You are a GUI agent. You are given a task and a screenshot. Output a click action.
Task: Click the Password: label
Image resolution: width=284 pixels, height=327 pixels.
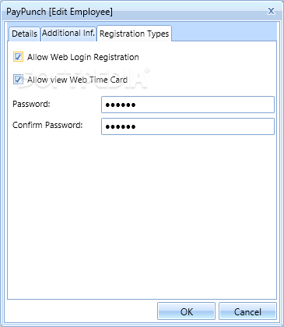pos(31,104)
